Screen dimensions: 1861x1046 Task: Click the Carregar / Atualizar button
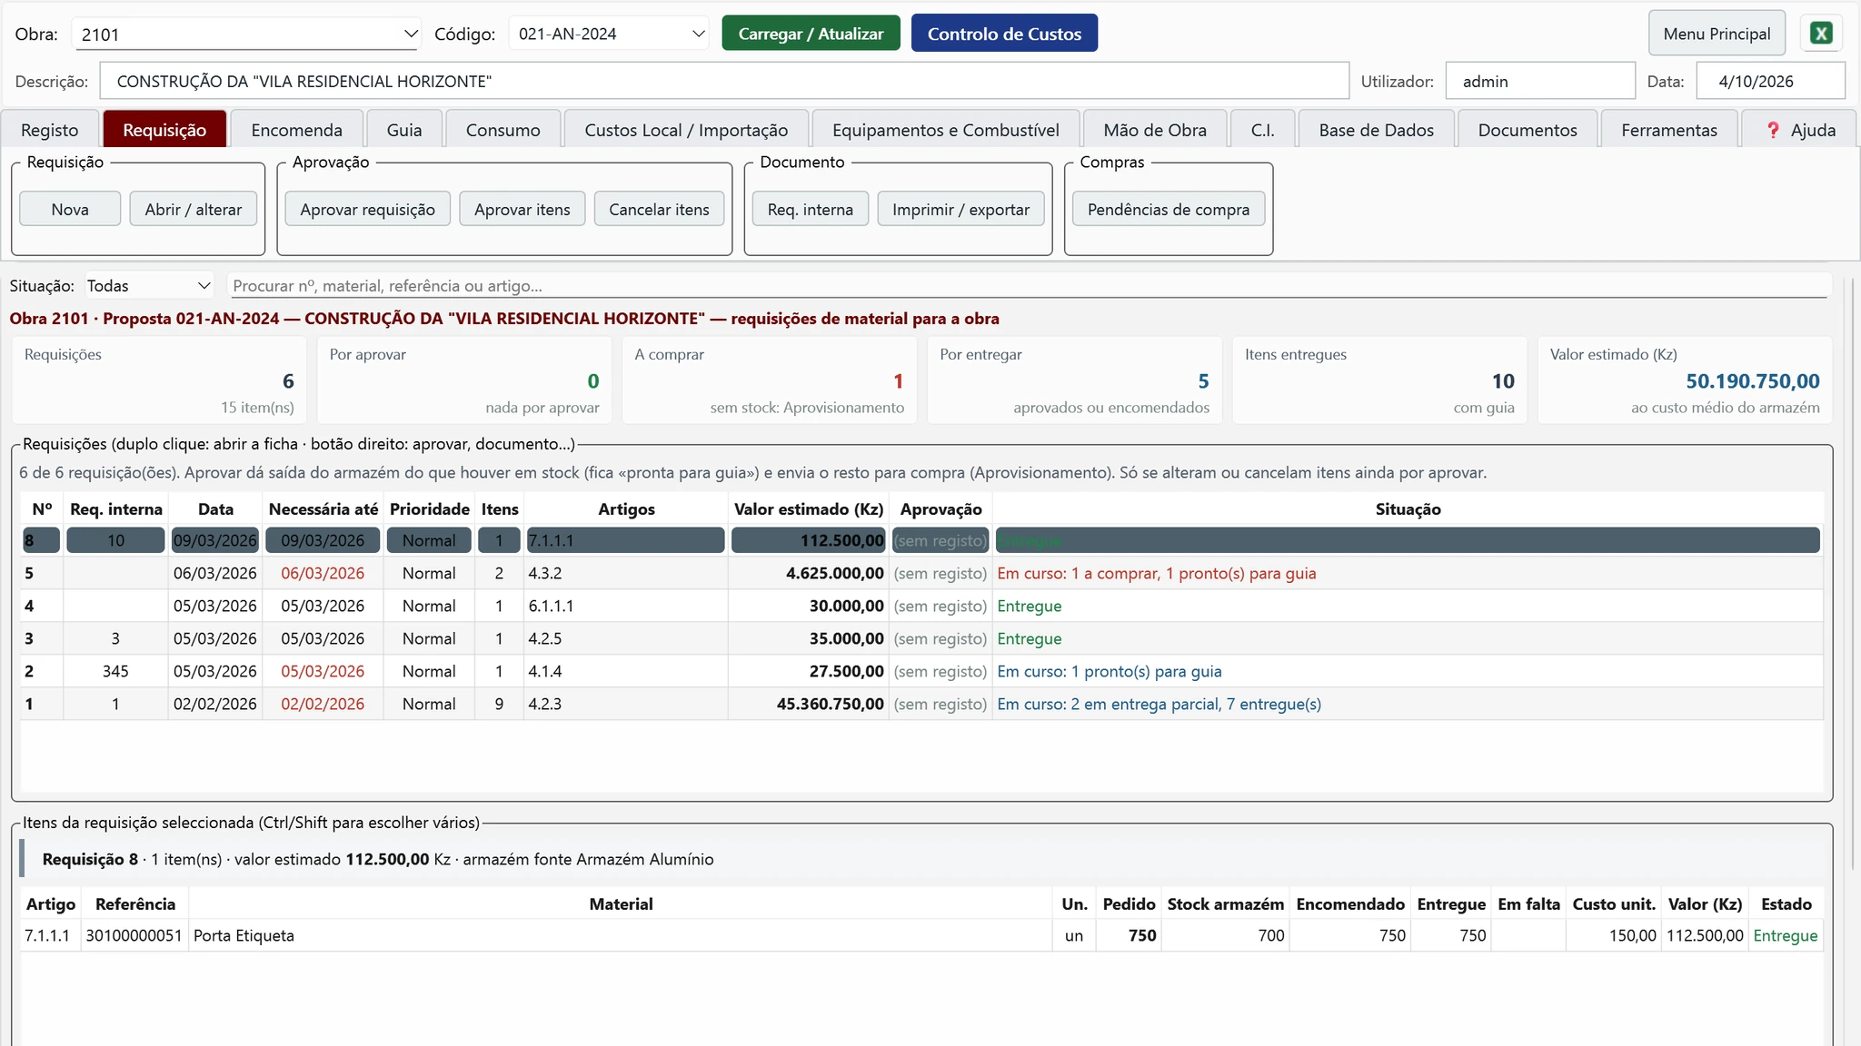(x=811, y=34)
